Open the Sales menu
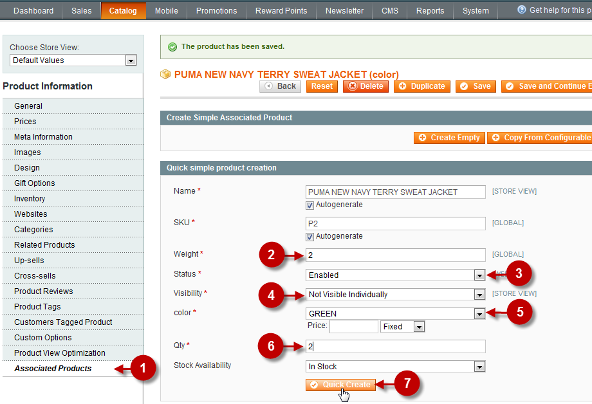 pos(82,10)
